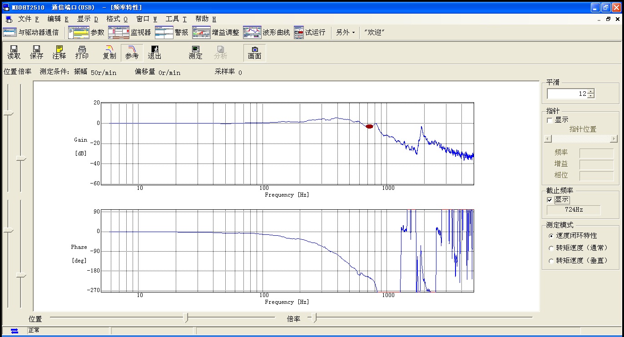Screen dimensions: 624x337
Task: Click the 倍率 horizontal slider handle
Action: point(314,317)
